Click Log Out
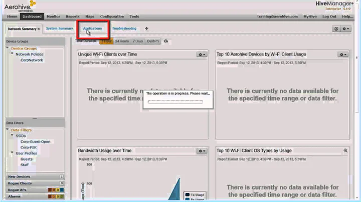This screenshot has height=202, width=361. pyautogui.click(x=329, y=16)
